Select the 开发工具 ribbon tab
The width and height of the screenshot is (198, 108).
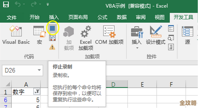tap(183, 17)
